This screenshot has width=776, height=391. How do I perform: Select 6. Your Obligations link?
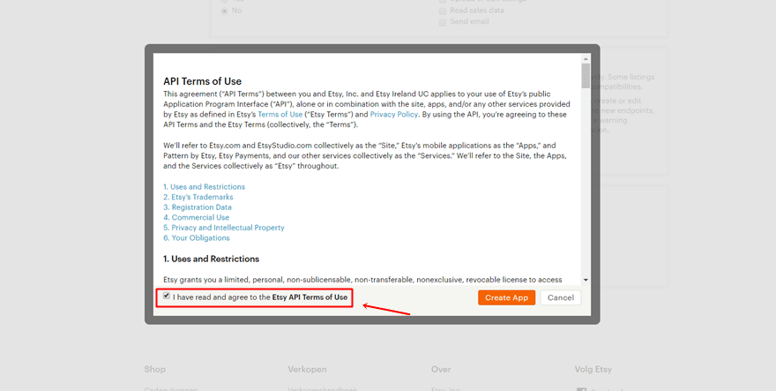pos(197,238)
